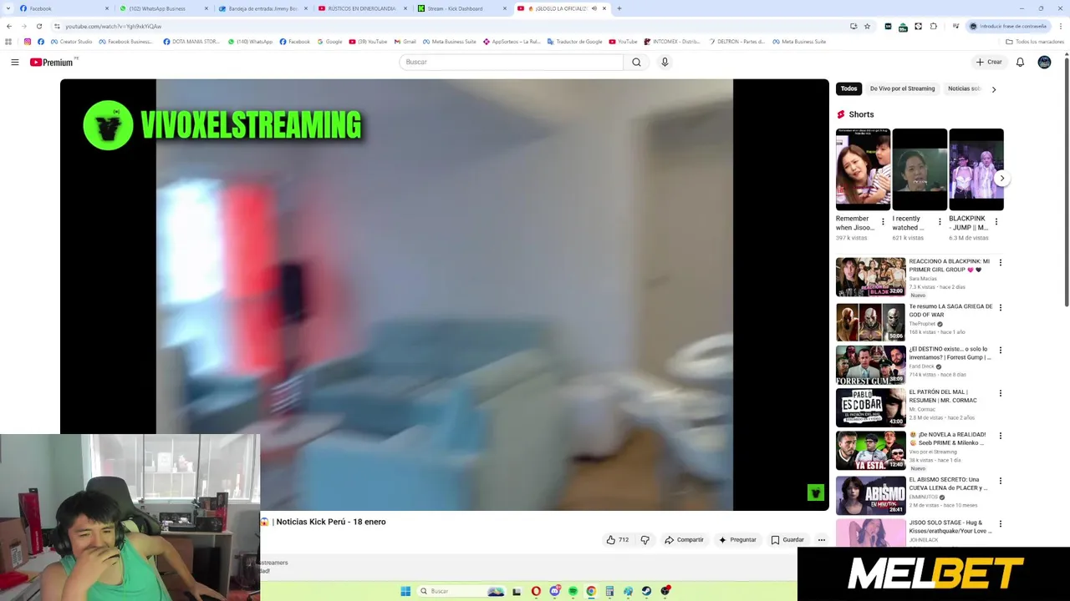Open Discord from the taskbar
Viewport: 1070px width, 601px height.
pyautogui.click(x=554, y=591)
